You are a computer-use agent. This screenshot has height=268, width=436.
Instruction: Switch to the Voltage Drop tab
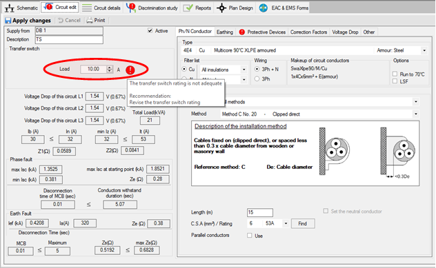(345, 32)
